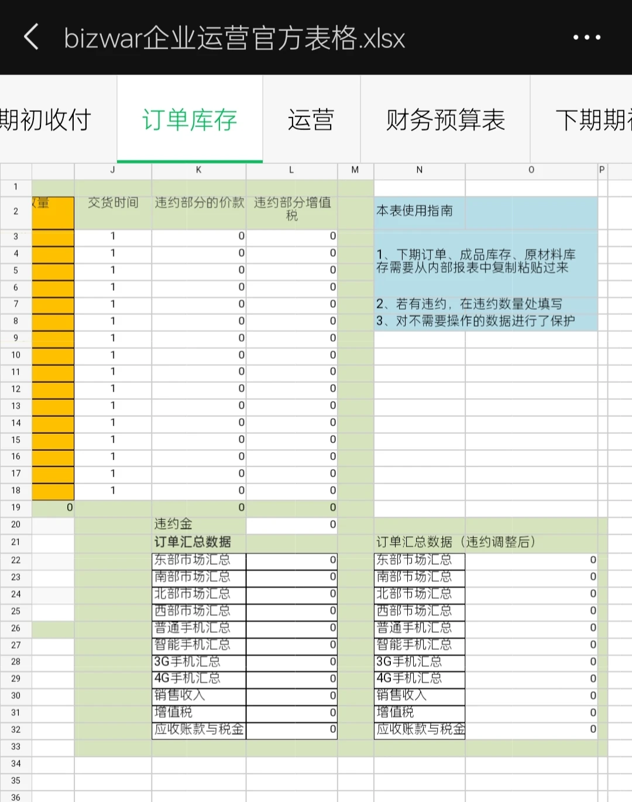Viewport: 632px width, 802px height.
Task: Click 销售收入 in column N
Action: (420, 695)
